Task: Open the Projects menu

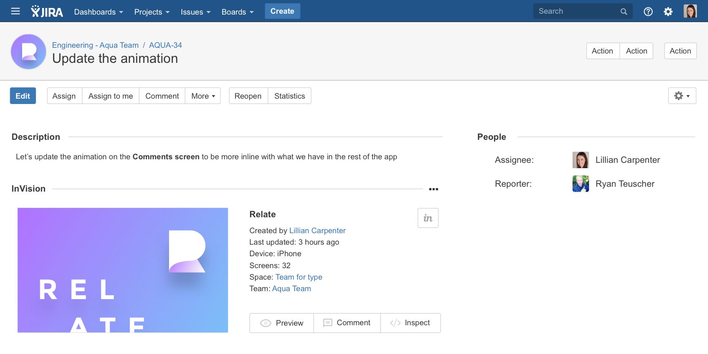Action: pos(152,12)
